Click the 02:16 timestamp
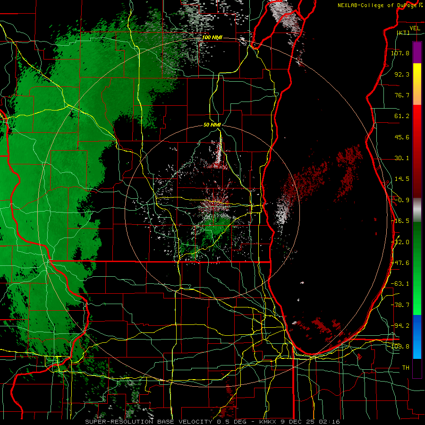Image resolution: width=425 pixels, height=425 pixels. click(x=330, y=422)
